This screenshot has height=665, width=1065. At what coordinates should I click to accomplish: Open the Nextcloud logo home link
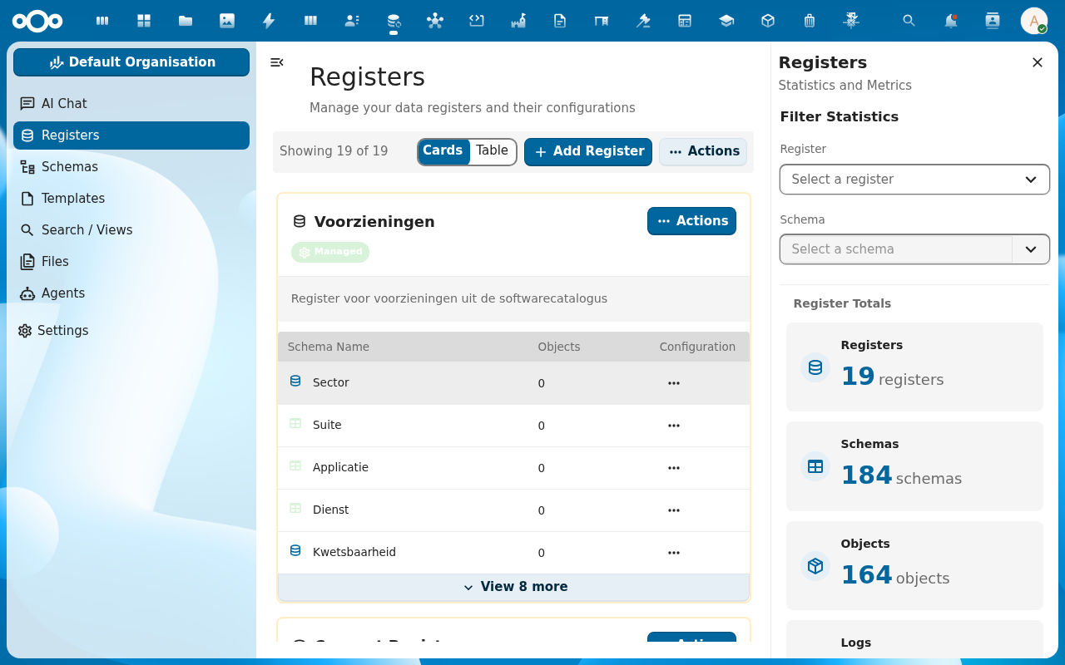[x=37, y=21]
